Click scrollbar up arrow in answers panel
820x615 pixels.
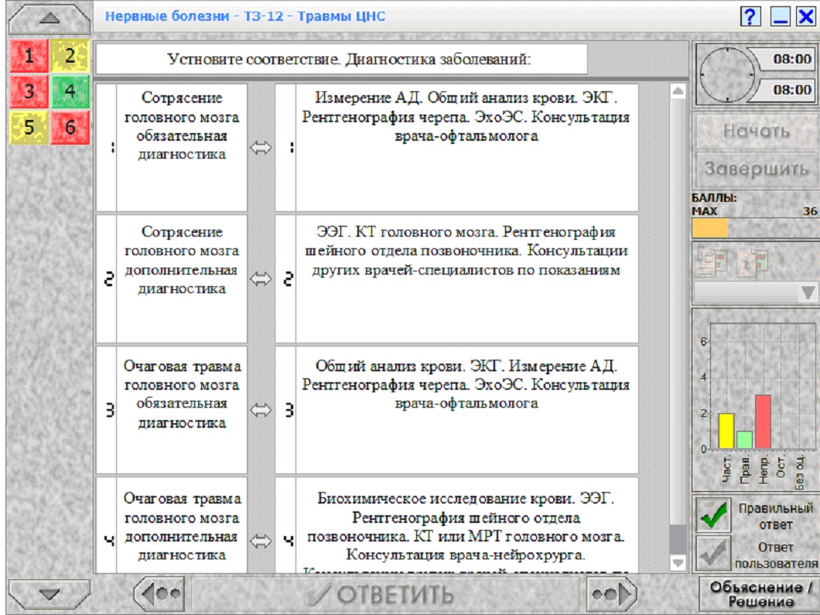678,91
